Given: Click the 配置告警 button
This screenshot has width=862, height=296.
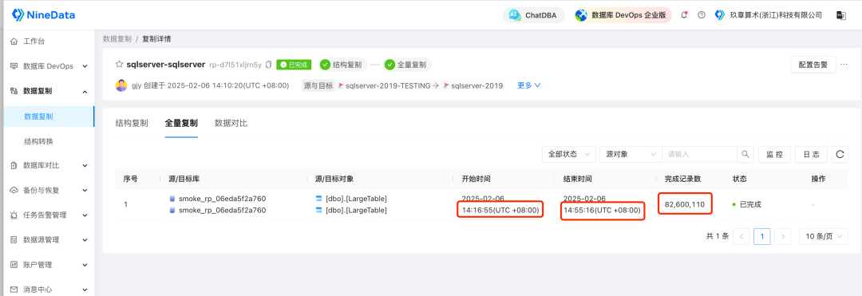Looking at the screenshot, I should [813, 65].
